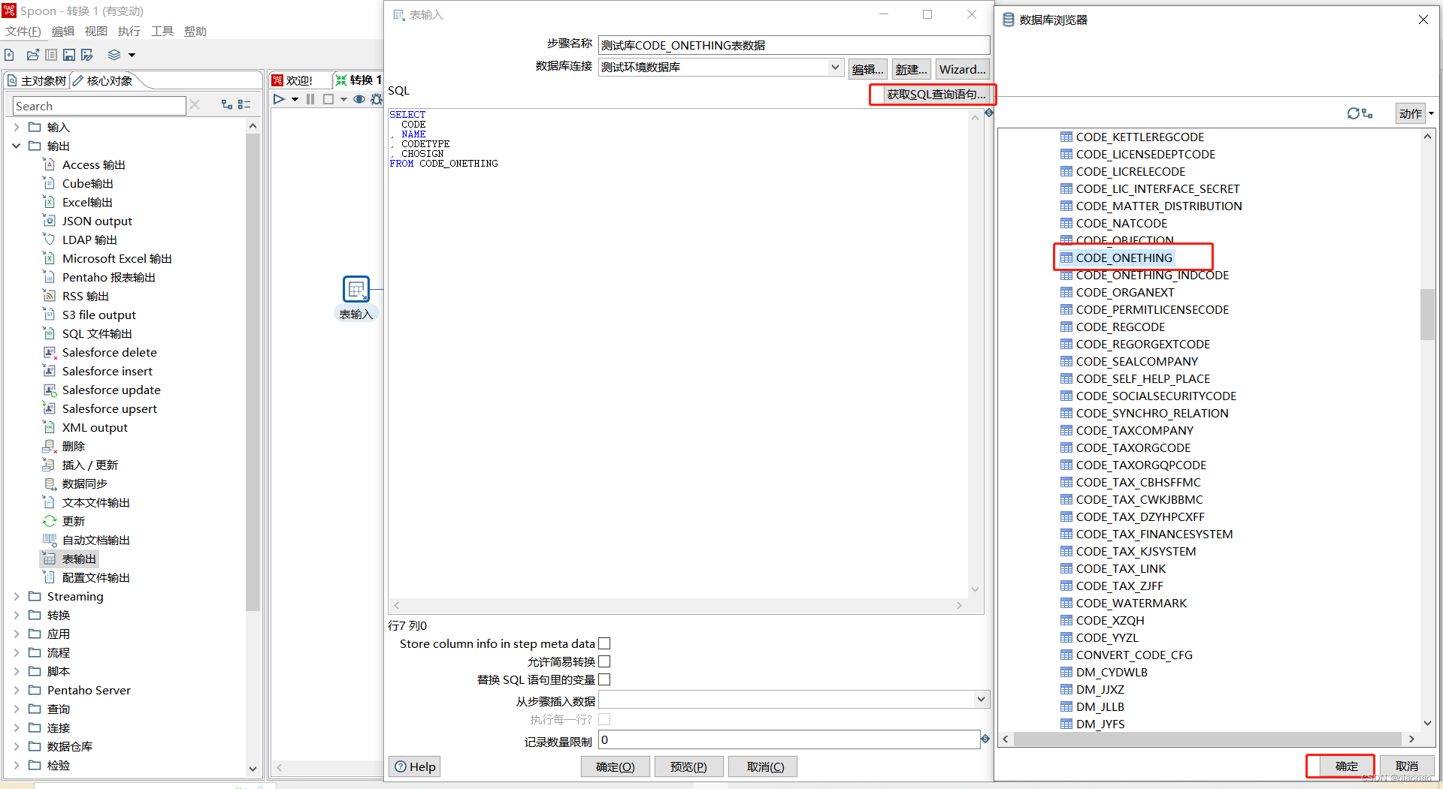1443x789 pixels.
Task: Expand the 输入 folder
Action: [x=17, y=127]
